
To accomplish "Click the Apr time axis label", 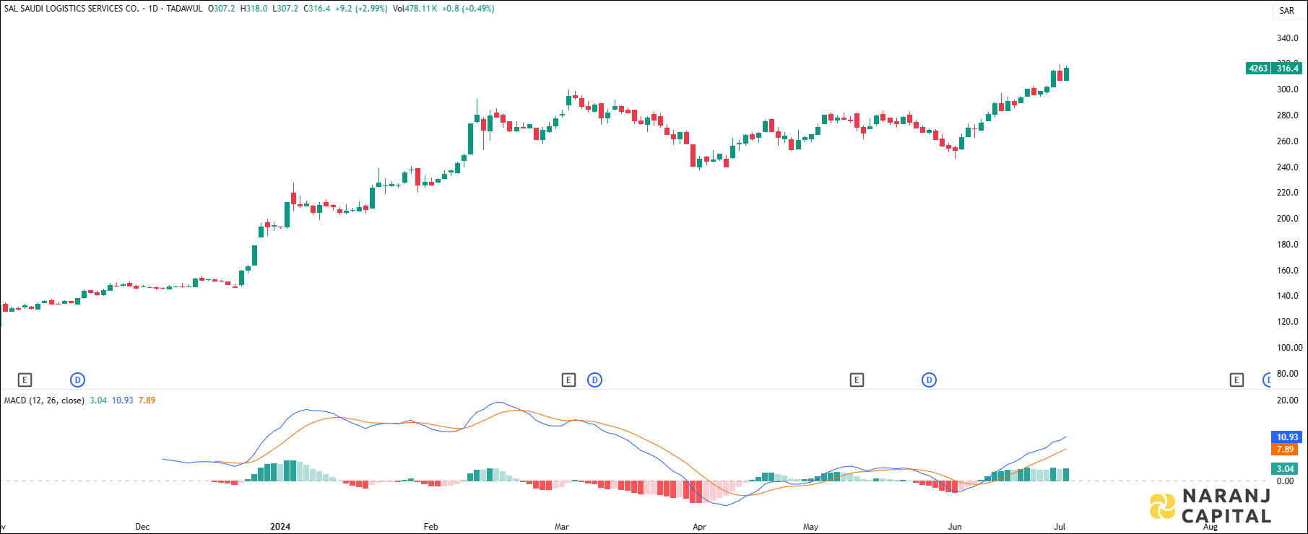I will point(699,527).
